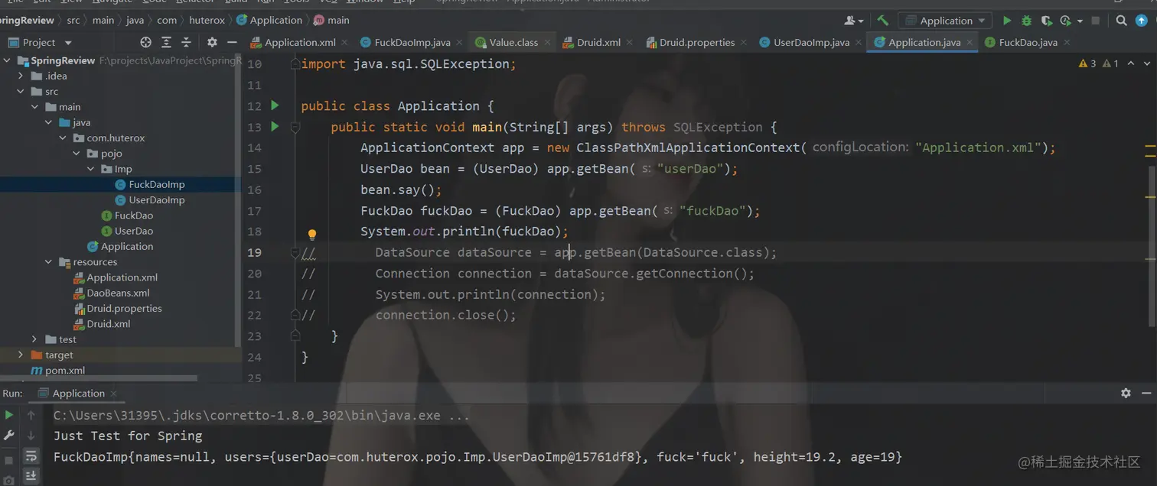Close the Application.java editor tab
Image resolution: width=1157 pixels, height=486 pixels.
pyautogui.click(x=970, y=43)
